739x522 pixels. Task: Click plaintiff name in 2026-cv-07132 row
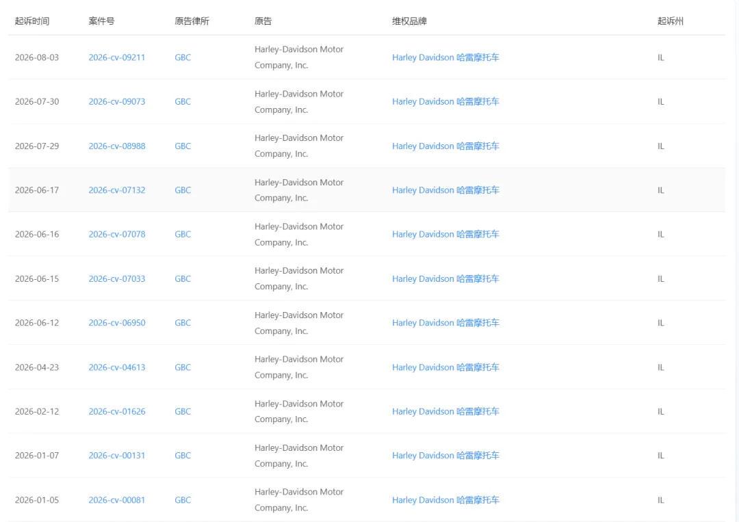pos(299,190)
